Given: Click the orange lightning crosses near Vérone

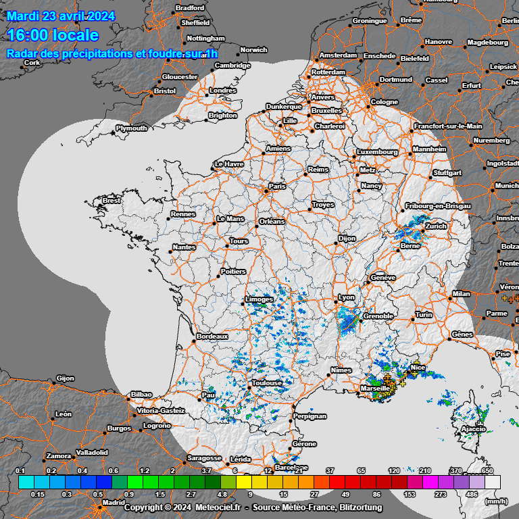Looking at the screenshot, I should pos(509,297).
